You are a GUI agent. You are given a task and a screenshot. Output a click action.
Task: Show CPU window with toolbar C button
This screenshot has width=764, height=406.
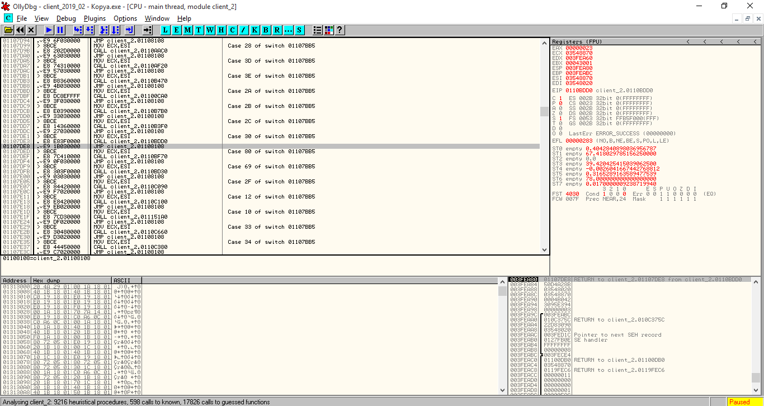[233, 30]
